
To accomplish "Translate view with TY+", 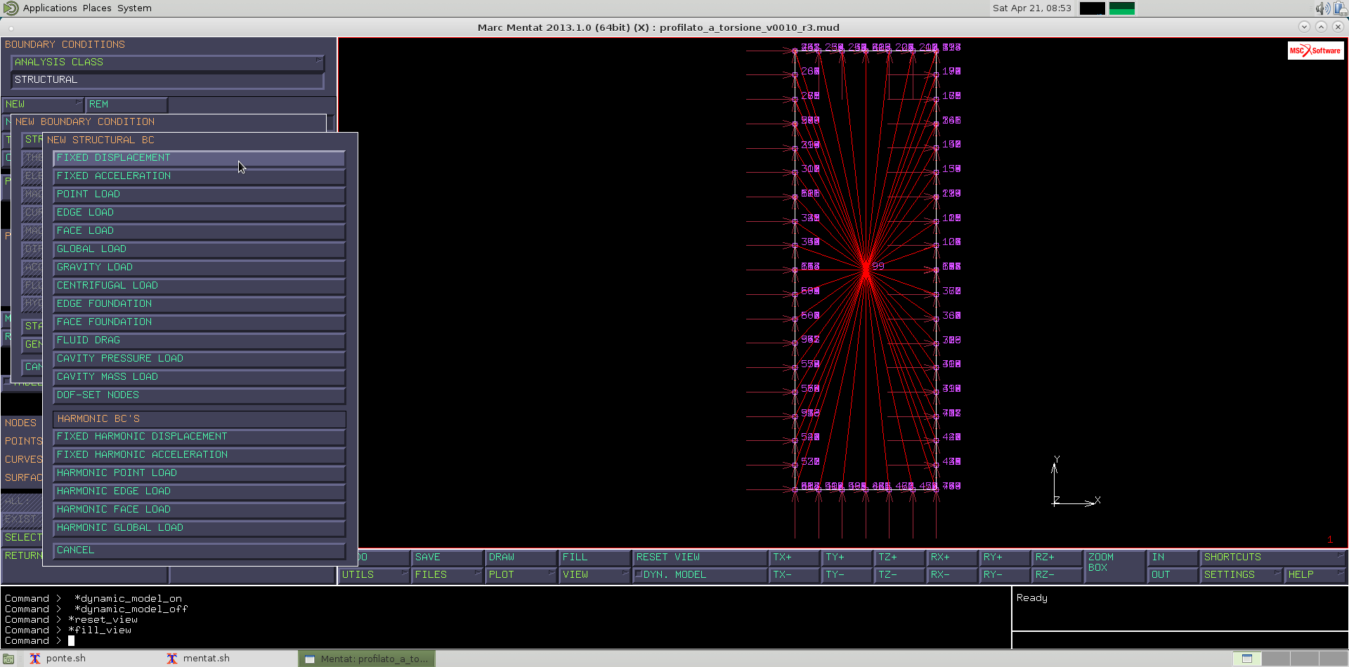I will point(847,557).
